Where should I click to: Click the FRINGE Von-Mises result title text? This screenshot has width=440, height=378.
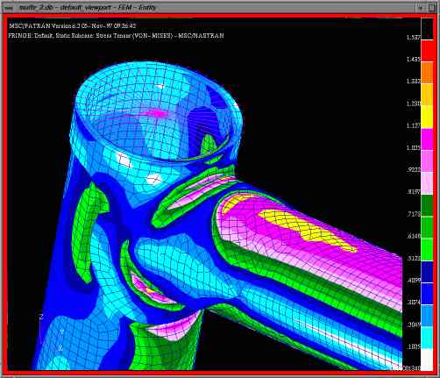pyautogui.click(x=116, y=36)
